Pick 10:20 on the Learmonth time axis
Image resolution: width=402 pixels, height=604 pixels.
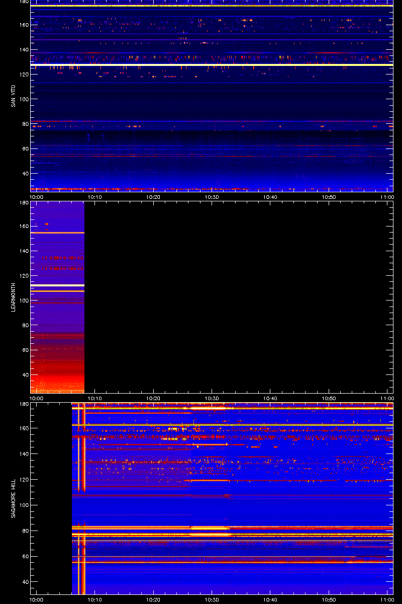(x=154, y=398)
